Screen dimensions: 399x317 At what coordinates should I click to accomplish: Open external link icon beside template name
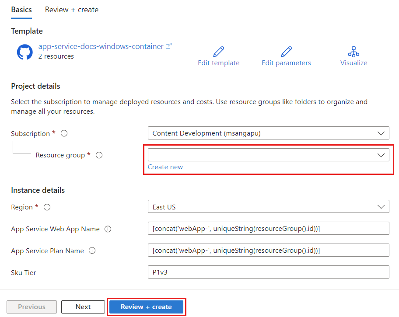(168, 46)
